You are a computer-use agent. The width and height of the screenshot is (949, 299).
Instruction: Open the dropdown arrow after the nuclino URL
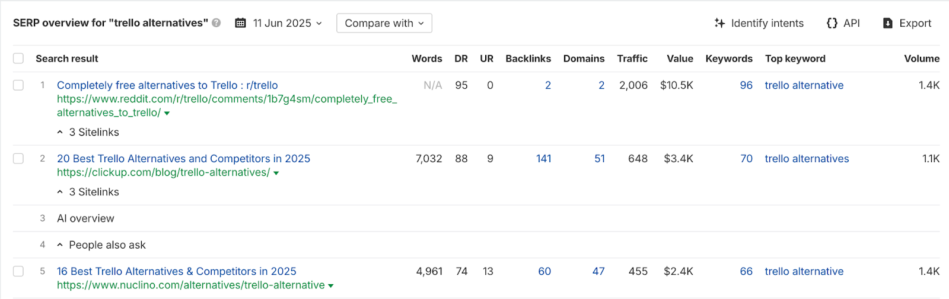tap(330, 285)
